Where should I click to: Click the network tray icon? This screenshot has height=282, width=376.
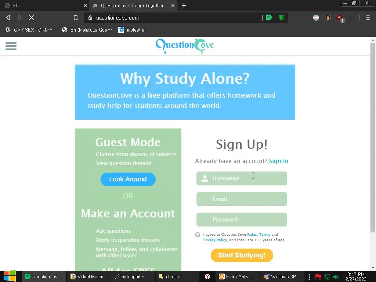tap(327, 277)
